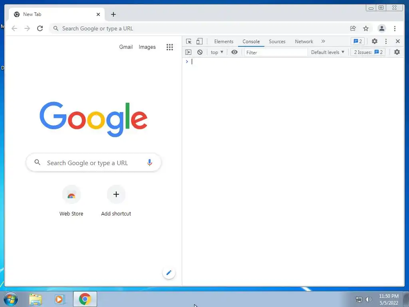Start voice search with microphone icon
The image size is (409, 307).
(149, 163)
